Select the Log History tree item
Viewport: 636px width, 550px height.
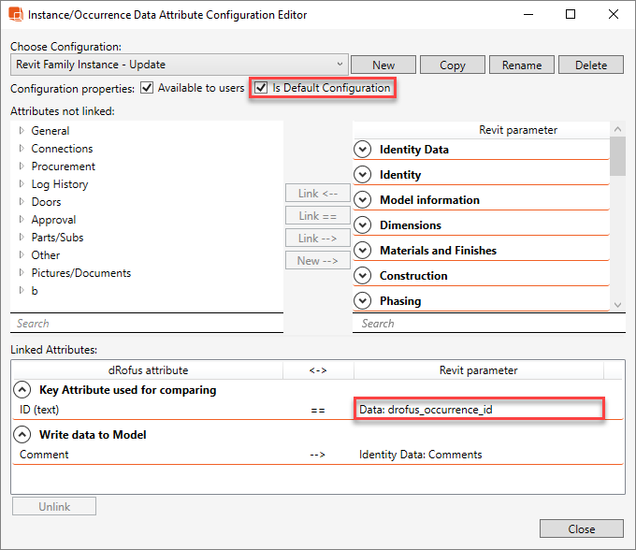point(60,184)
